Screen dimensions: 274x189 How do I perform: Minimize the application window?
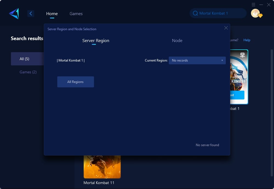pyautogui.click(x=261, y=5)
